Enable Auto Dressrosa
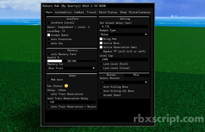Screen dimensions: 205x132 [49, 39]
